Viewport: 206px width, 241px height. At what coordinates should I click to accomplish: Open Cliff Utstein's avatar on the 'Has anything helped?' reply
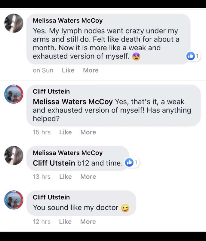[x=14, y=94]
